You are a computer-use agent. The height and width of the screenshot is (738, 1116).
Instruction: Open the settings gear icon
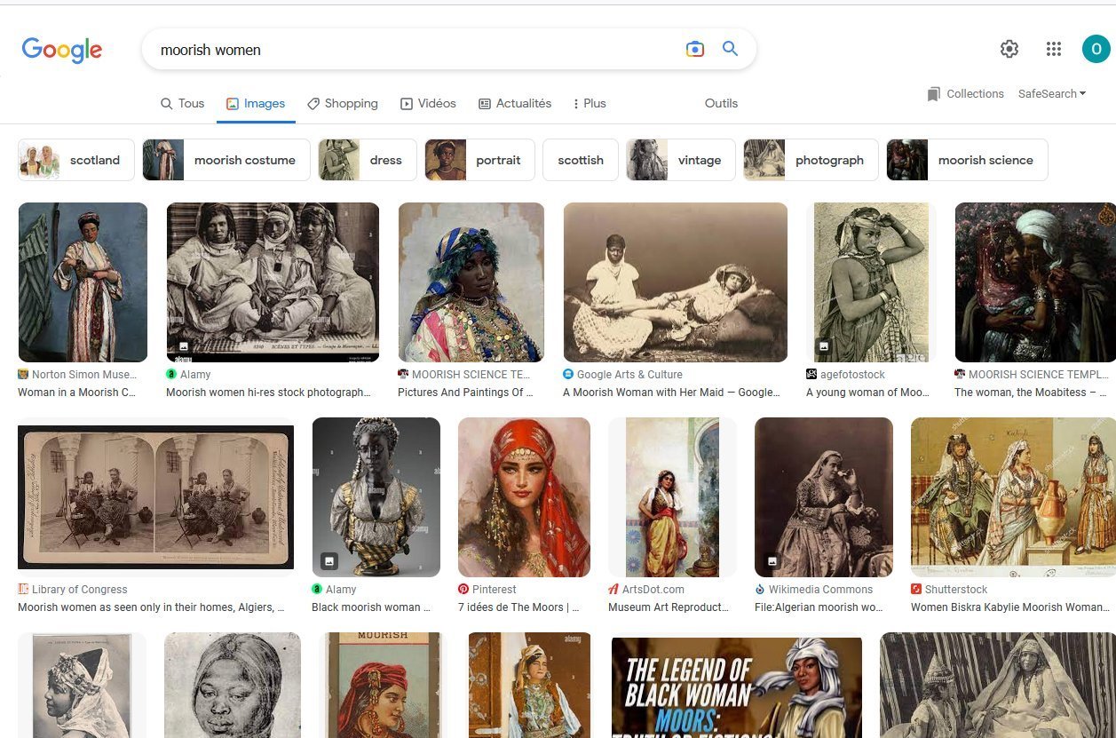point(1009,49)
